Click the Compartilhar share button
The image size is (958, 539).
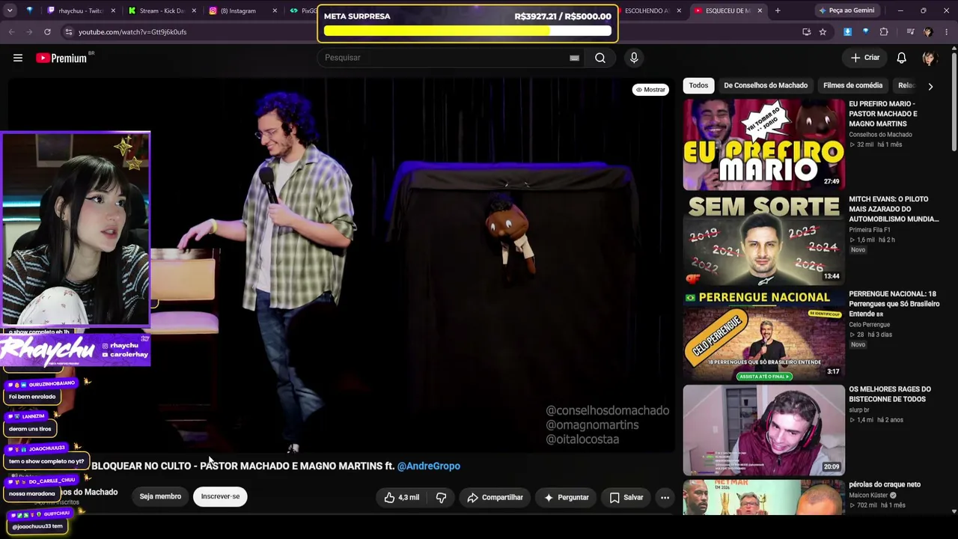pyautogui.click(x=495, y=497)
